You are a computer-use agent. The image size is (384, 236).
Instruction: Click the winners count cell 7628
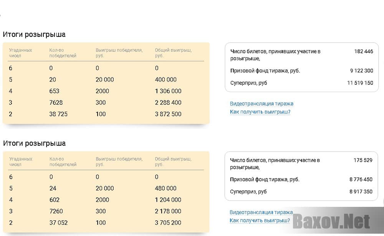point(56,102)
